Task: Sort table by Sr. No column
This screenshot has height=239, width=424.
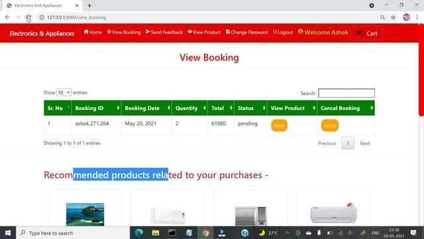Action: click(x=58, y=108)
